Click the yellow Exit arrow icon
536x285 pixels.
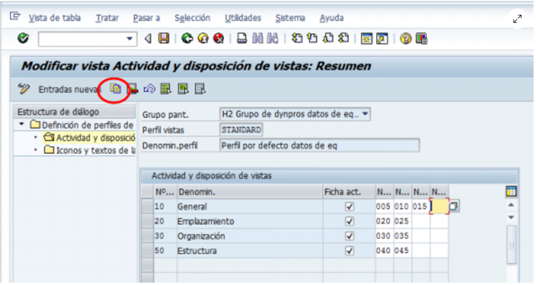pyautogui.click(x=203, y=38)
